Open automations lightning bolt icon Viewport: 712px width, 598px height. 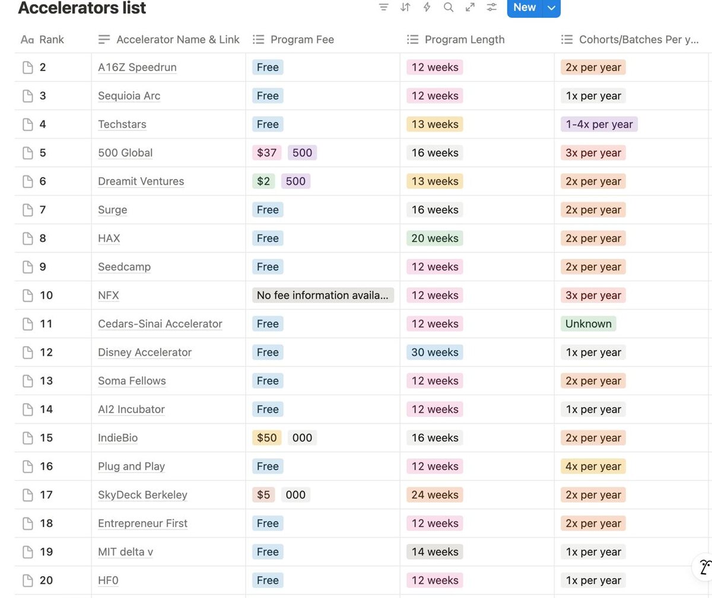click(427, 7)
